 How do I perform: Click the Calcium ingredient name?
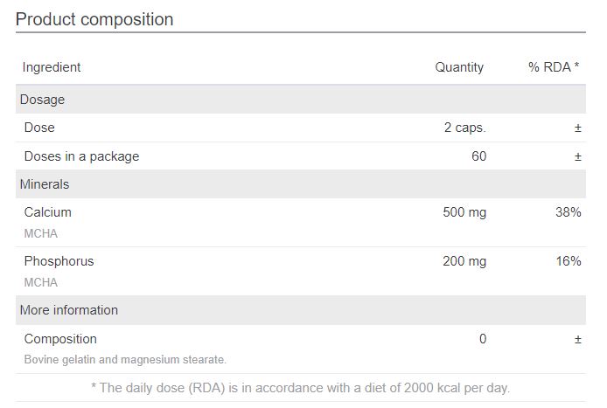pos(48,212)
